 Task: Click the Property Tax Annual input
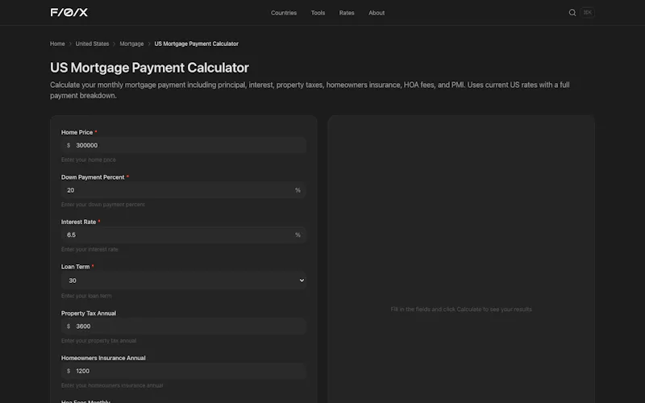coord(184,326)
